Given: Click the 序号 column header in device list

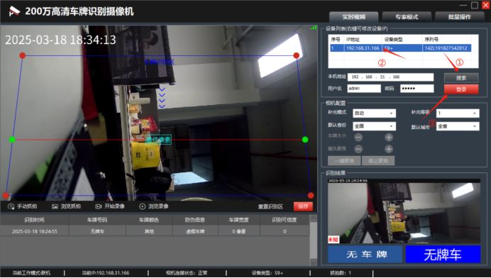Looking at the screenshot, I should pyautogui.click(x=336, y=40).
